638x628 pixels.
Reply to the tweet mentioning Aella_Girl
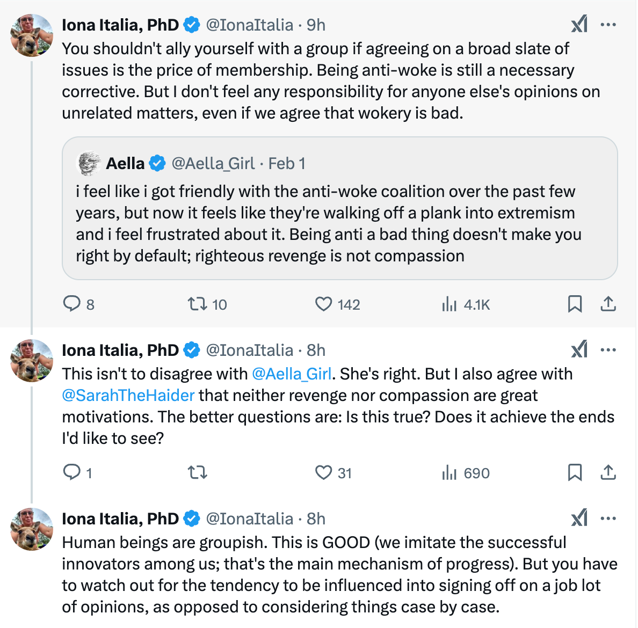[x=71, y=473]
